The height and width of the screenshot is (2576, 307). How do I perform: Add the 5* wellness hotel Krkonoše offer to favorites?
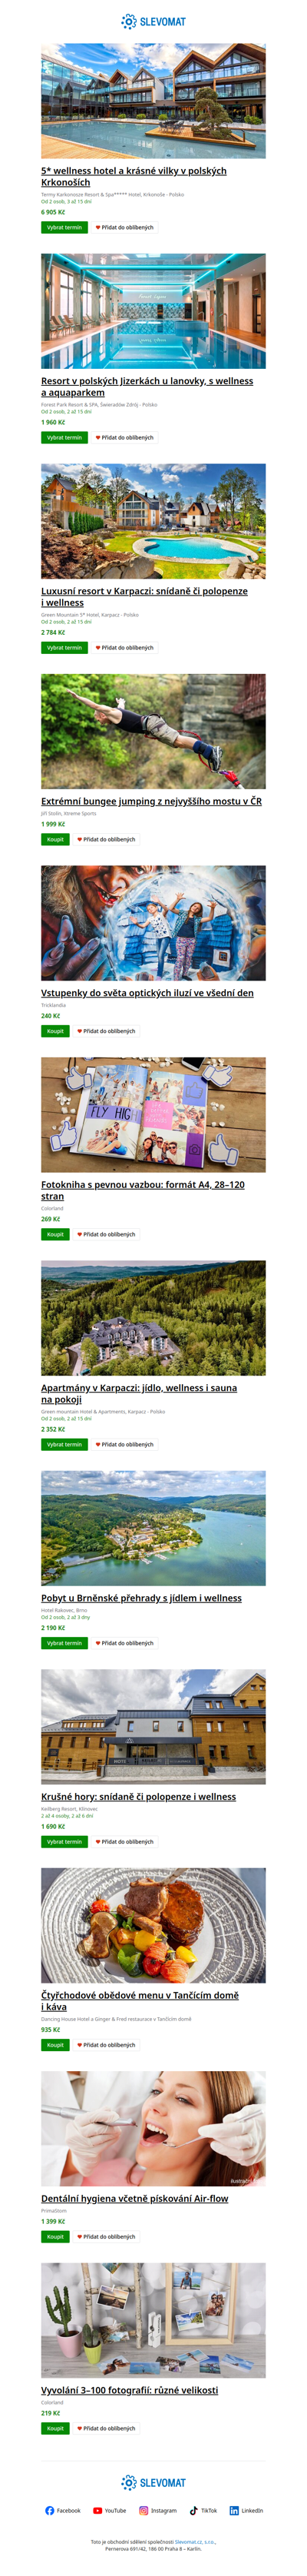[x=124, y=227]
